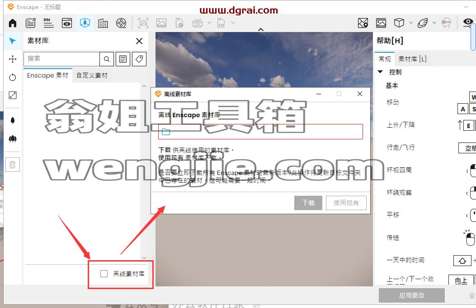Click the 环视四周 label in help panel
Viewport: 476px width, 308px height.
click(399, 170)
